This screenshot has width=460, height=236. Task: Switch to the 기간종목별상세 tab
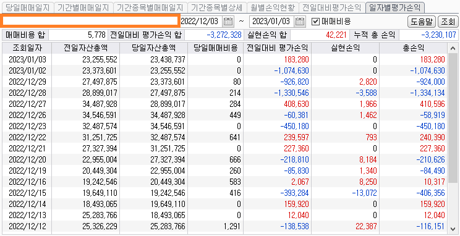coord(217,7)
